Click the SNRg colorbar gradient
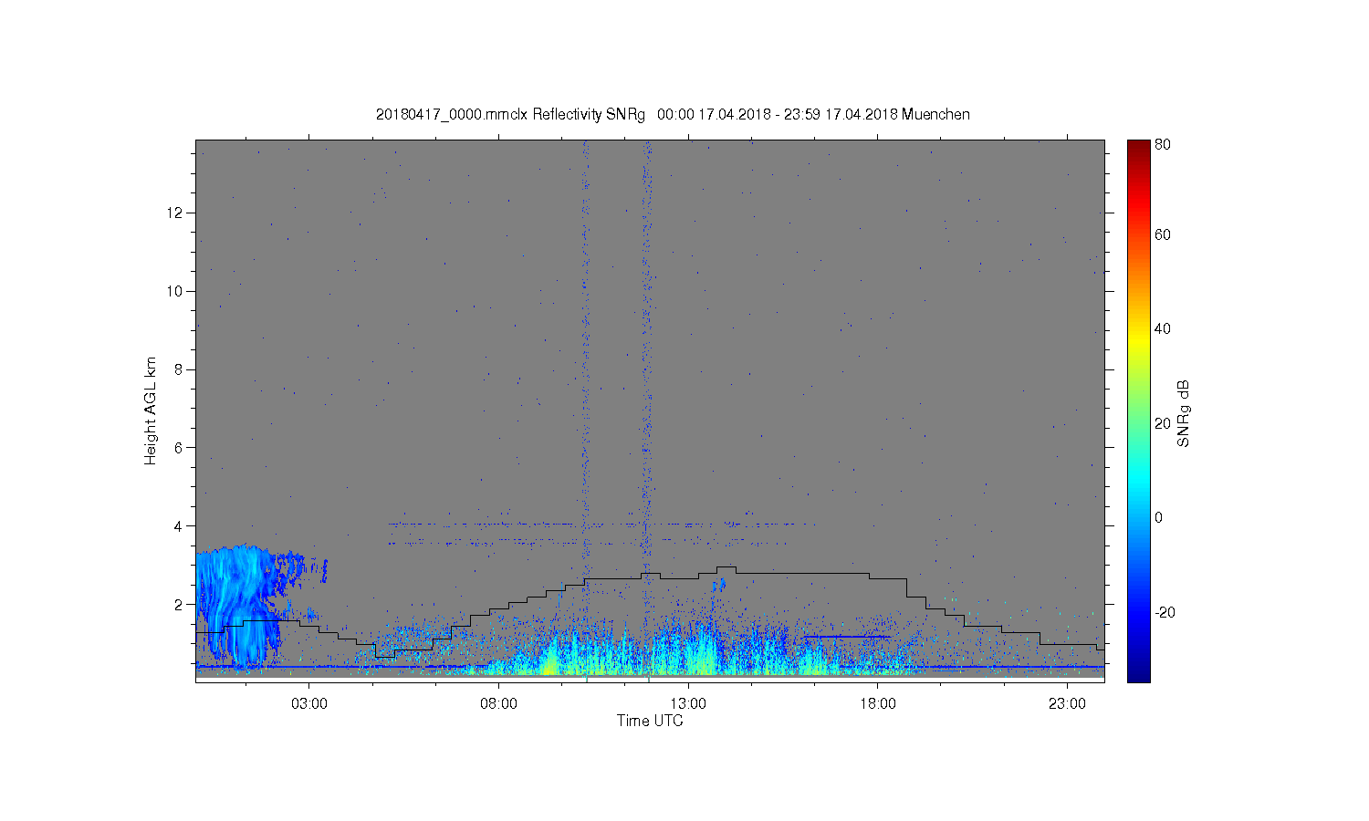 (1138, 410)
